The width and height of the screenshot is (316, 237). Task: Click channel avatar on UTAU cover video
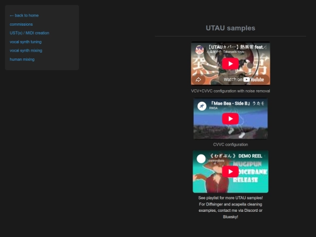pyautogui.click(x=200, y=50)
